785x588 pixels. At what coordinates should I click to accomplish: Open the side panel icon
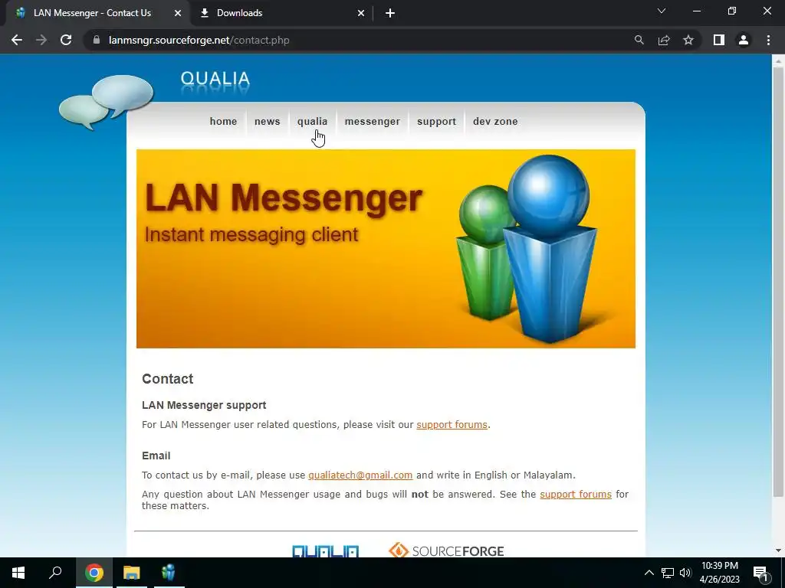[719, 40]
